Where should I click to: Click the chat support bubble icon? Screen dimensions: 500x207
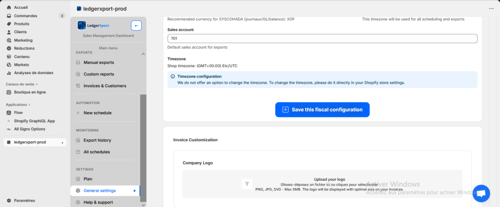pos(481,193)
